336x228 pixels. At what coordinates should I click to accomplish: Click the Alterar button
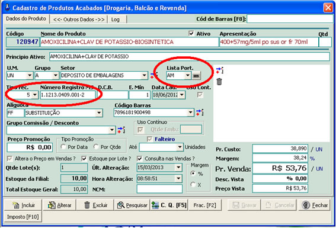point(60,205)
